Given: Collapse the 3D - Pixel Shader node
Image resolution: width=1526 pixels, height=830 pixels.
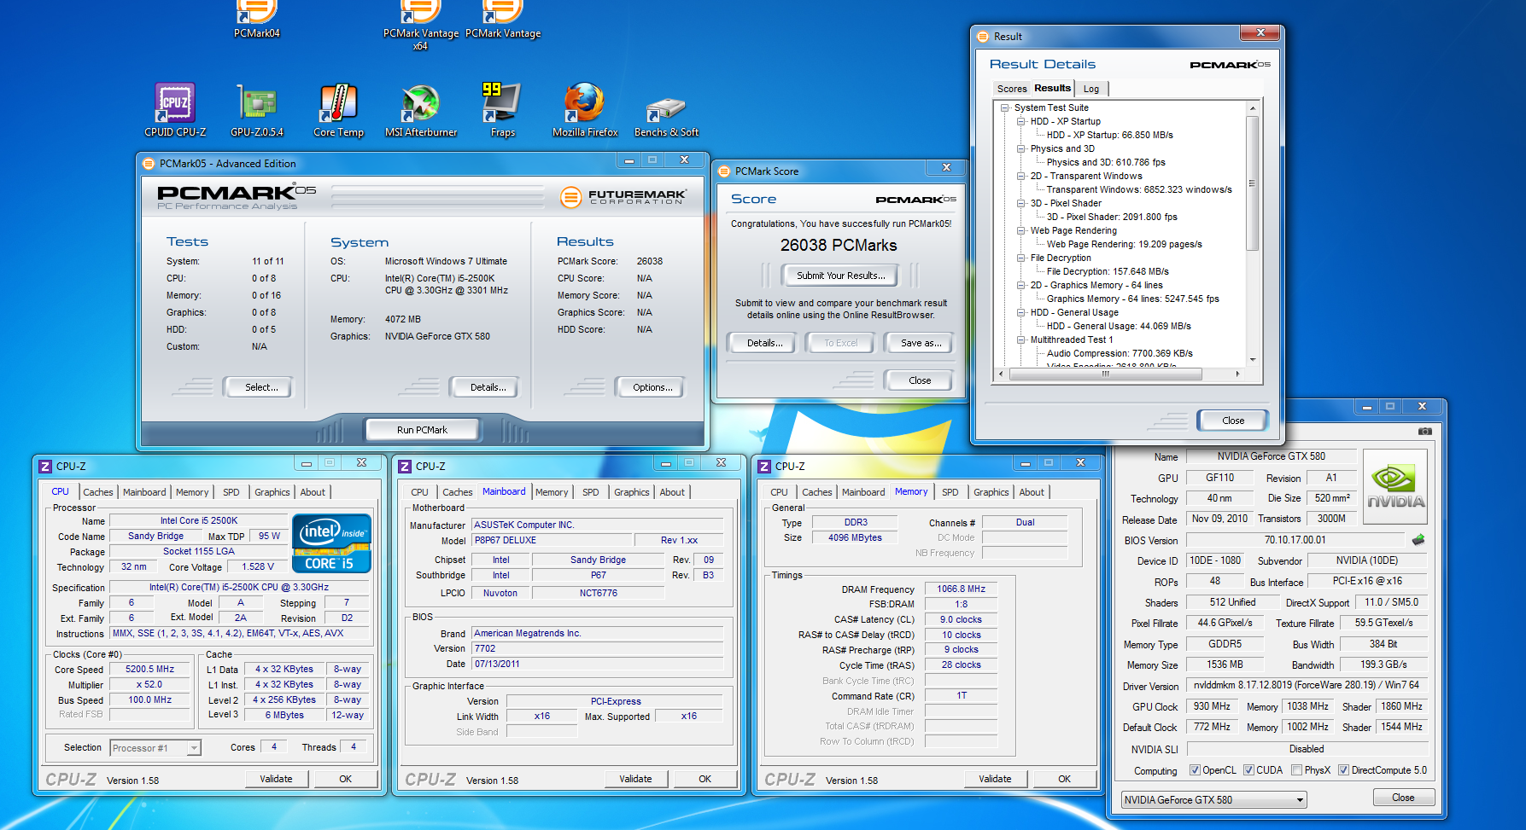Looking at the screenshot, I should (1020, 203).
